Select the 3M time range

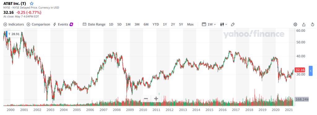click(137, 24)
